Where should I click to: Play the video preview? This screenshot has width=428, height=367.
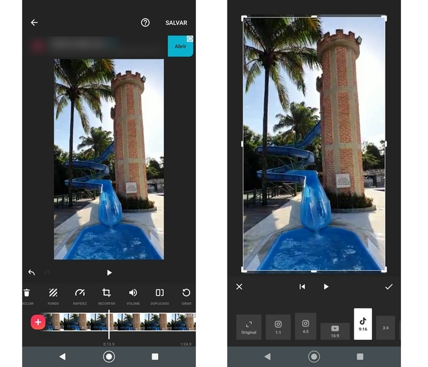click(109, 273)
